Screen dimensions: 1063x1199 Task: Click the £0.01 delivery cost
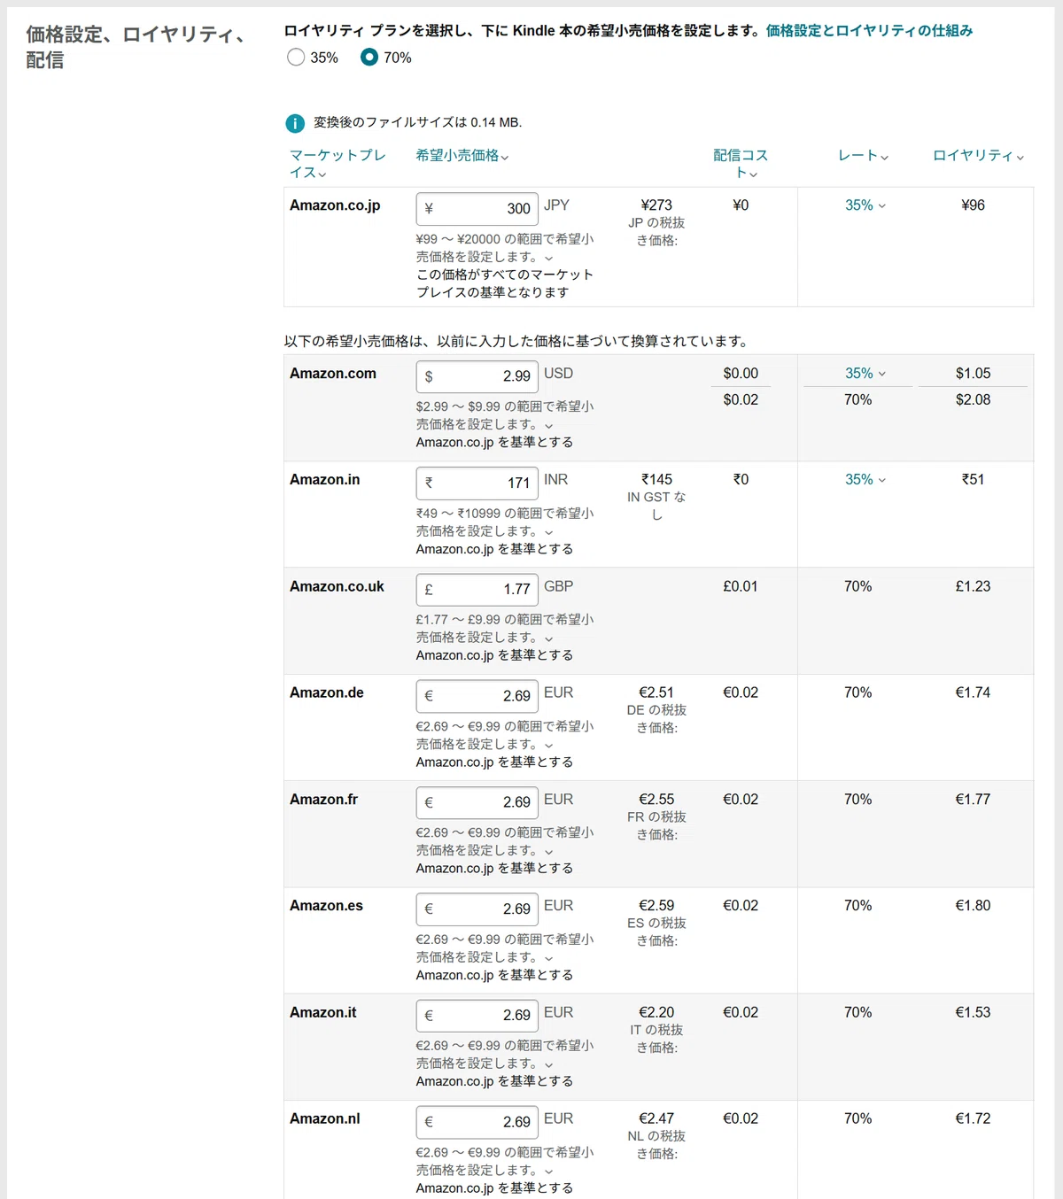click(741, 586)
